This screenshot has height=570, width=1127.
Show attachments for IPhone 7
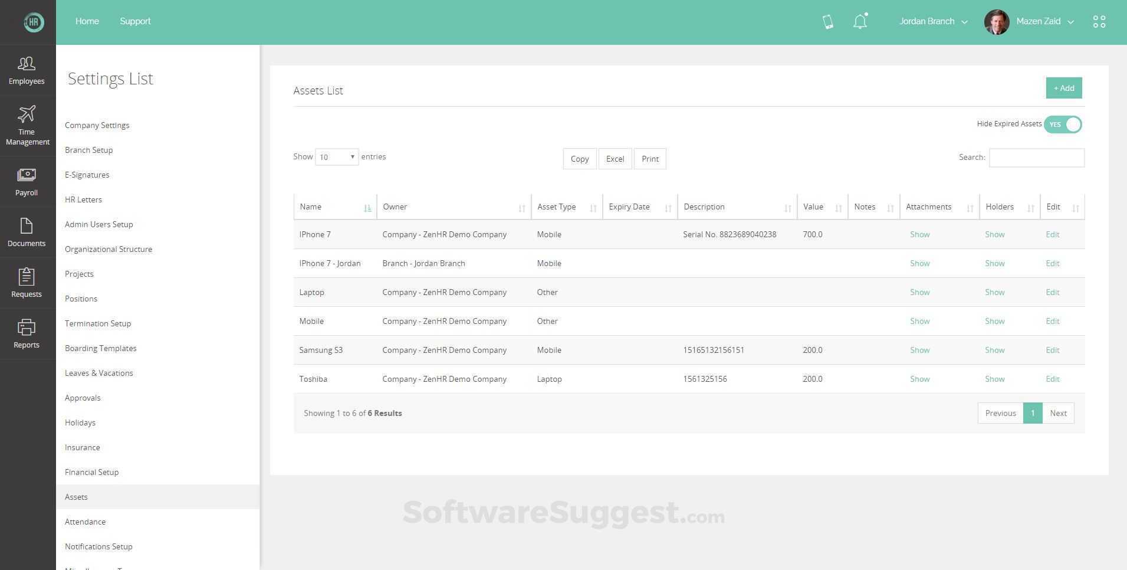coord(919,234)
